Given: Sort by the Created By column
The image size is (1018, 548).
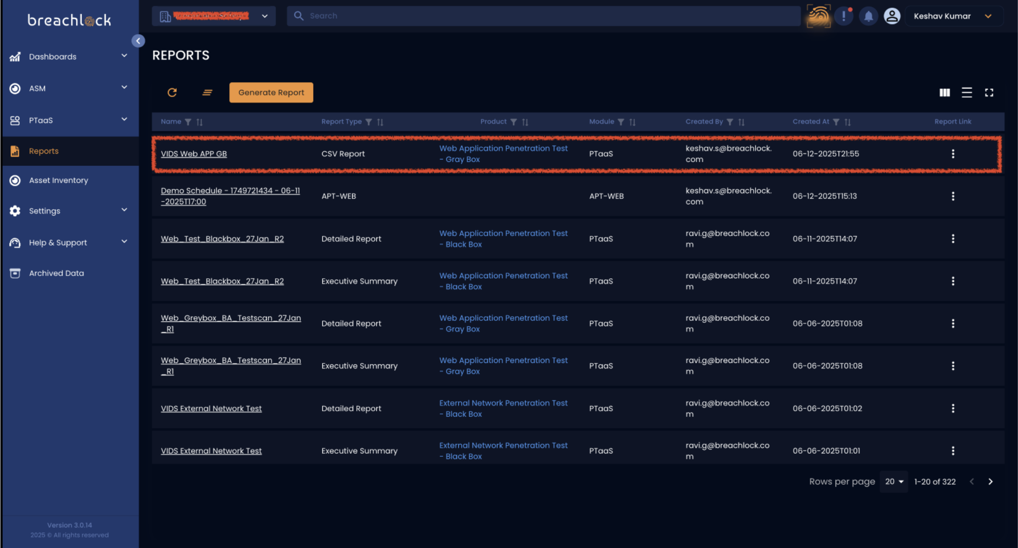Looking at the screenshot, I should click(x=741, y=122).
